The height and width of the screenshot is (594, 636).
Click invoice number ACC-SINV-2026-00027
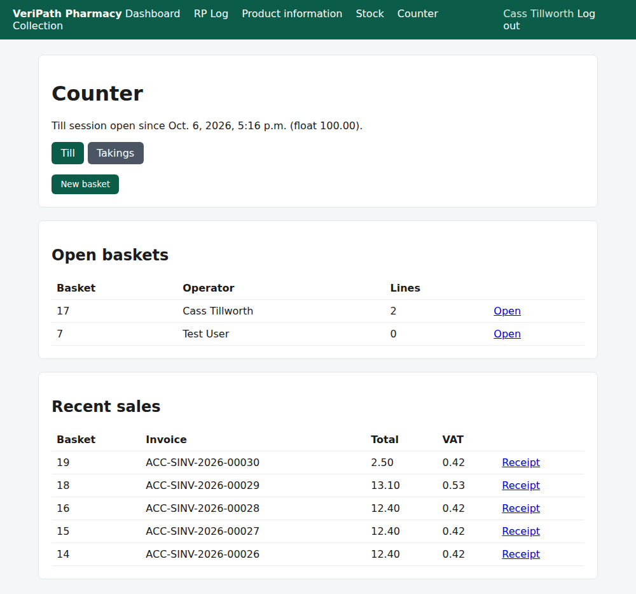[202, 531]
